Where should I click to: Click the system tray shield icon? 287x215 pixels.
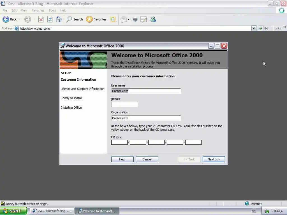click(x=267, y=211)
